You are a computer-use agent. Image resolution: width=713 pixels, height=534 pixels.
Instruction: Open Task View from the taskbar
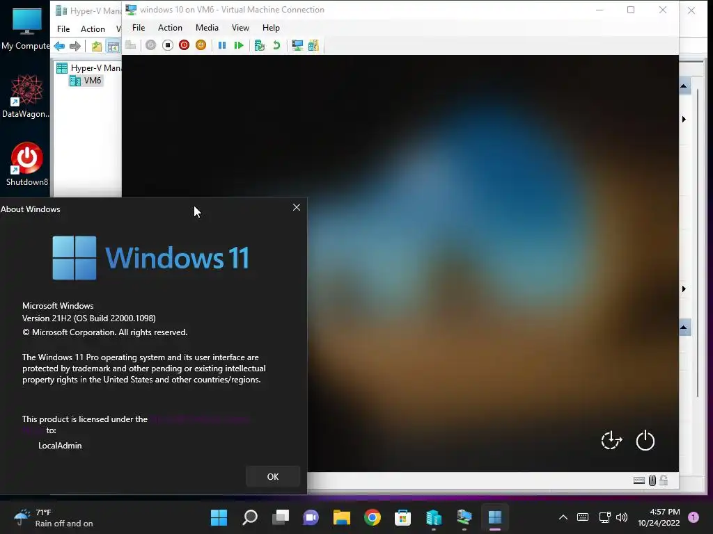pyautogui.click(x=280, y=517)
